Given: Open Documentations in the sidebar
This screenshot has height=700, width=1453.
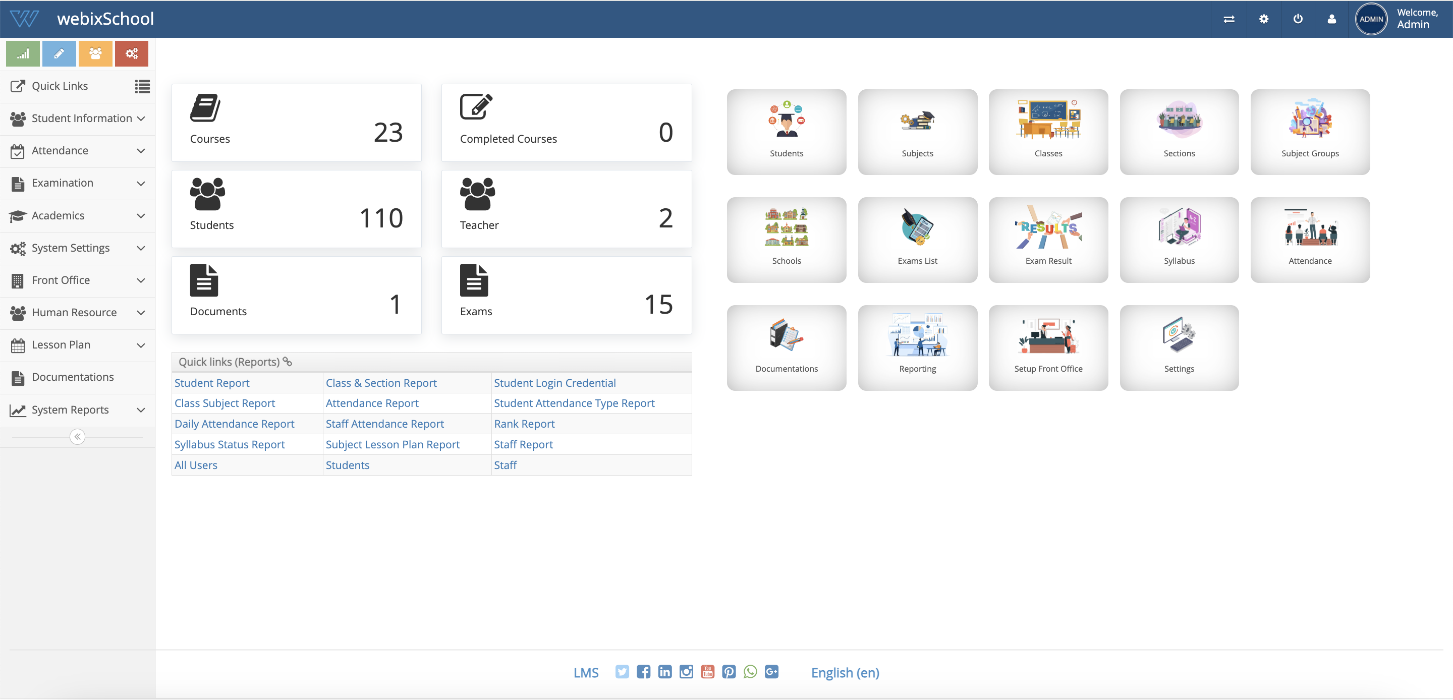Looking at the screenshot, I should pyautogui.click(x=73, y=377).
